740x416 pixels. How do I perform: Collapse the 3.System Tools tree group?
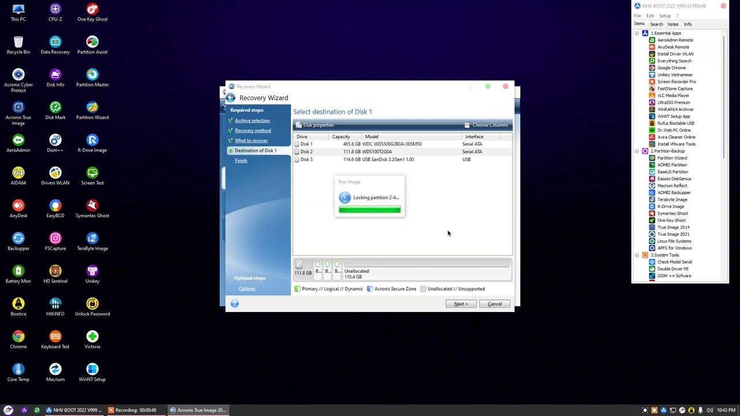tap(637, 255)
